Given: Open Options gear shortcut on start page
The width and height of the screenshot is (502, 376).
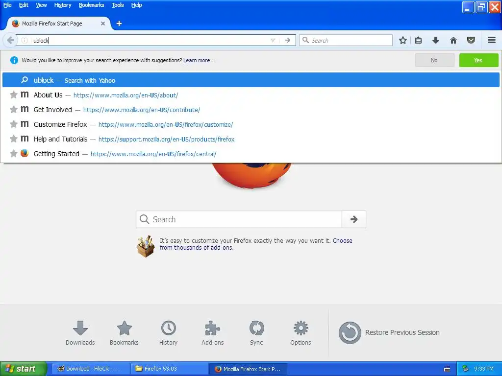Looking at the screenshot, I should click(301, 333).
